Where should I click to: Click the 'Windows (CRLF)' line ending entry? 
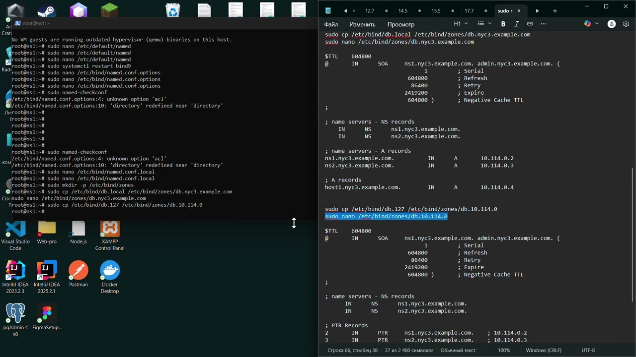pos(544,350)
